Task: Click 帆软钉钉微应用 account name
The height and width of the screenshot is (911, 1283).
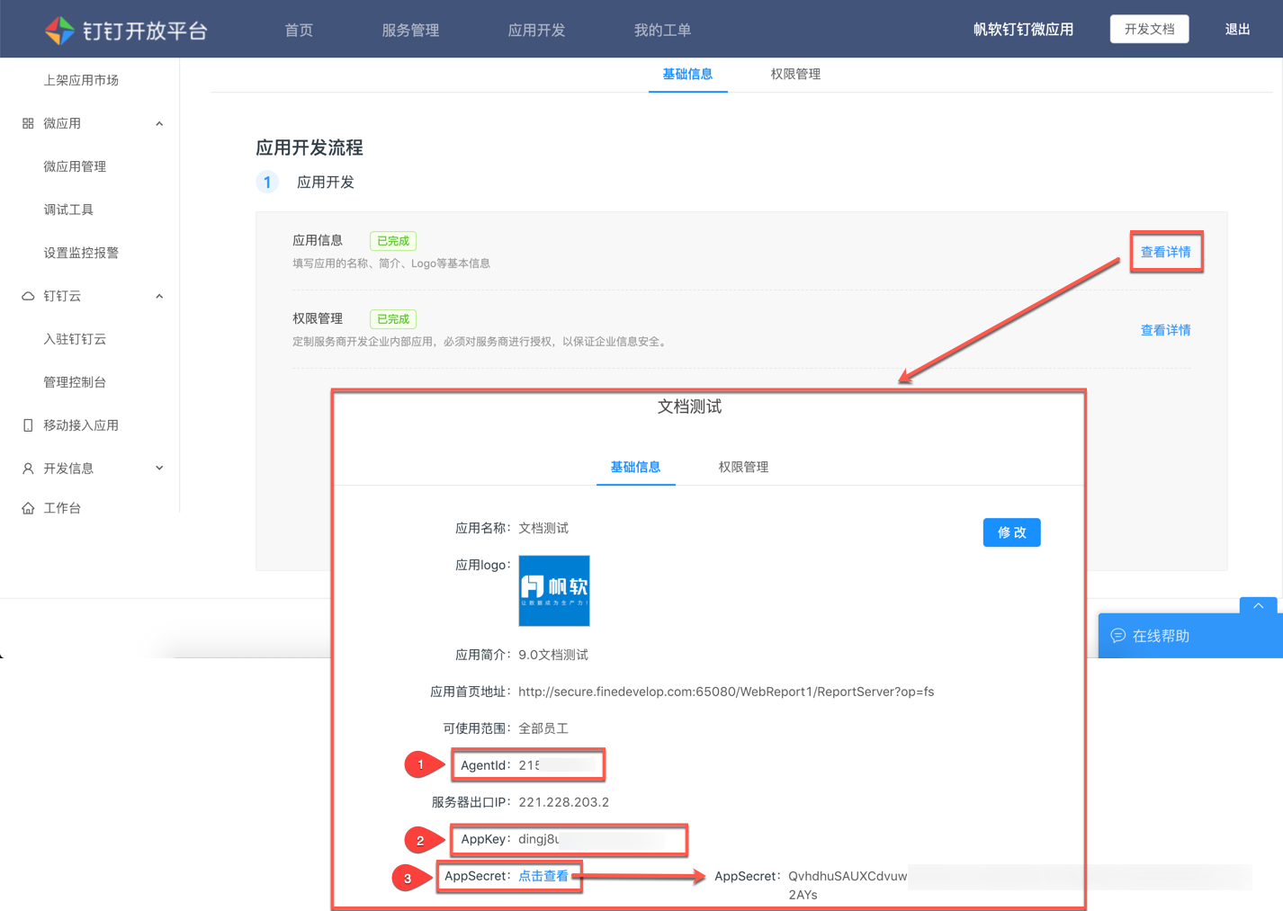Action: 1023,30
